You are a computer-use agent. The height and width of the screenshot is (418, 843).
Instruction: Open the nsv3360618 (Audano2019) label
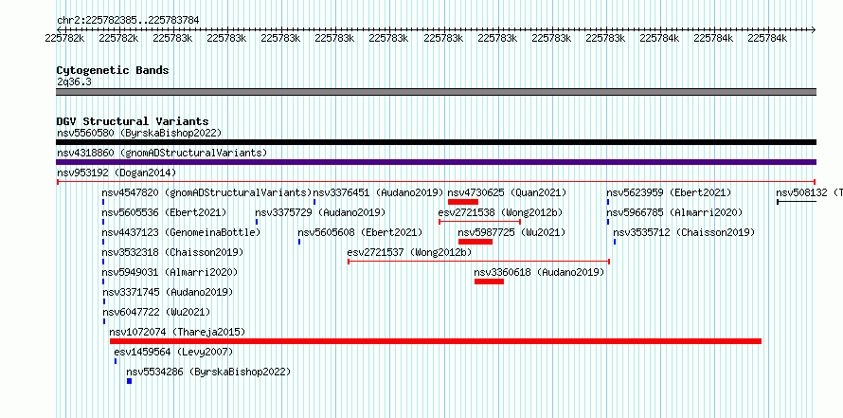[539, 272]
